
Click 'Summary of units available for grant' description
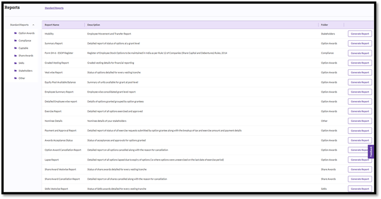click(113, 82)
